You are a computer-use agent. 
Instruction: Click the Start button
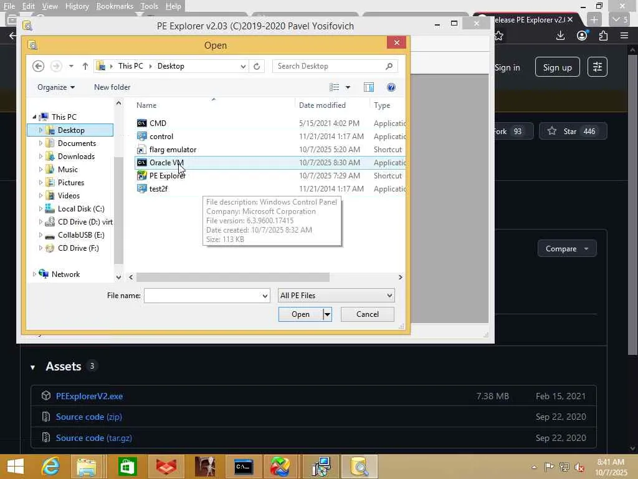click(x=16, y=467)
